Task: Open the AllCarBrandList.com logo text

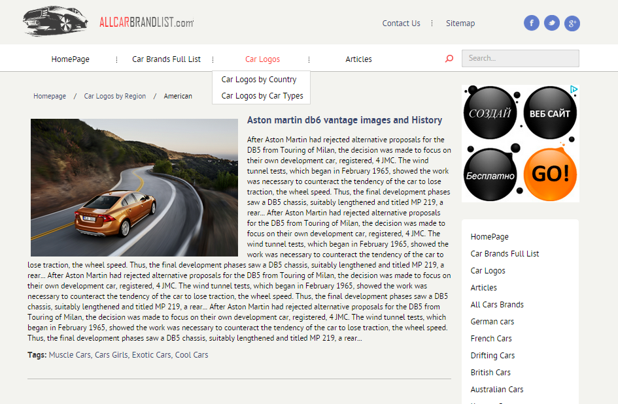Action: (146, 22)
